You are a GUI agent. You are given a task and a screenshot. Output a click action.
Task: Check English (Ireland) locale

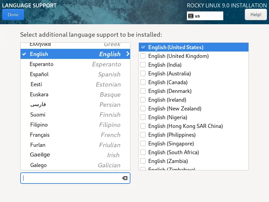tap(143, 100)
